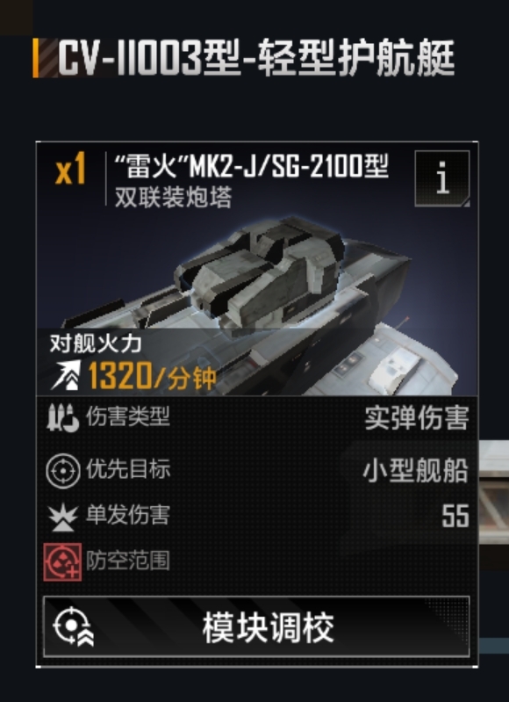Click the 小型舰船 priority target value

415,471
